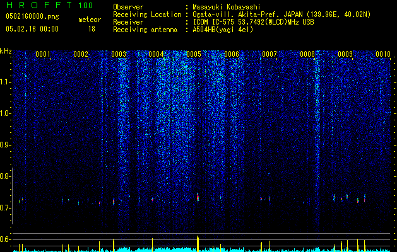The height and width of the screenshot is (252, 397).
Task: Click the time marker 0010
Action: [383, 54]
